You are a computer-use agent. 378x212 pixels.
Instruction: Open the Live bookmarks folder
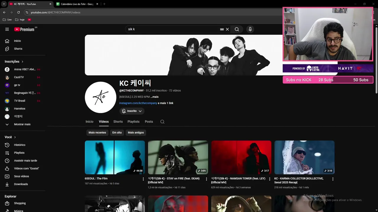(x=7, y=20)
